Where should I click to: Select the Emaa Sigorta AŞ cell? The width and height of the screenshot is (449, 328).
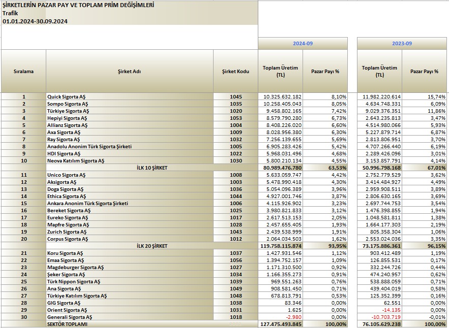click(130, 260)
